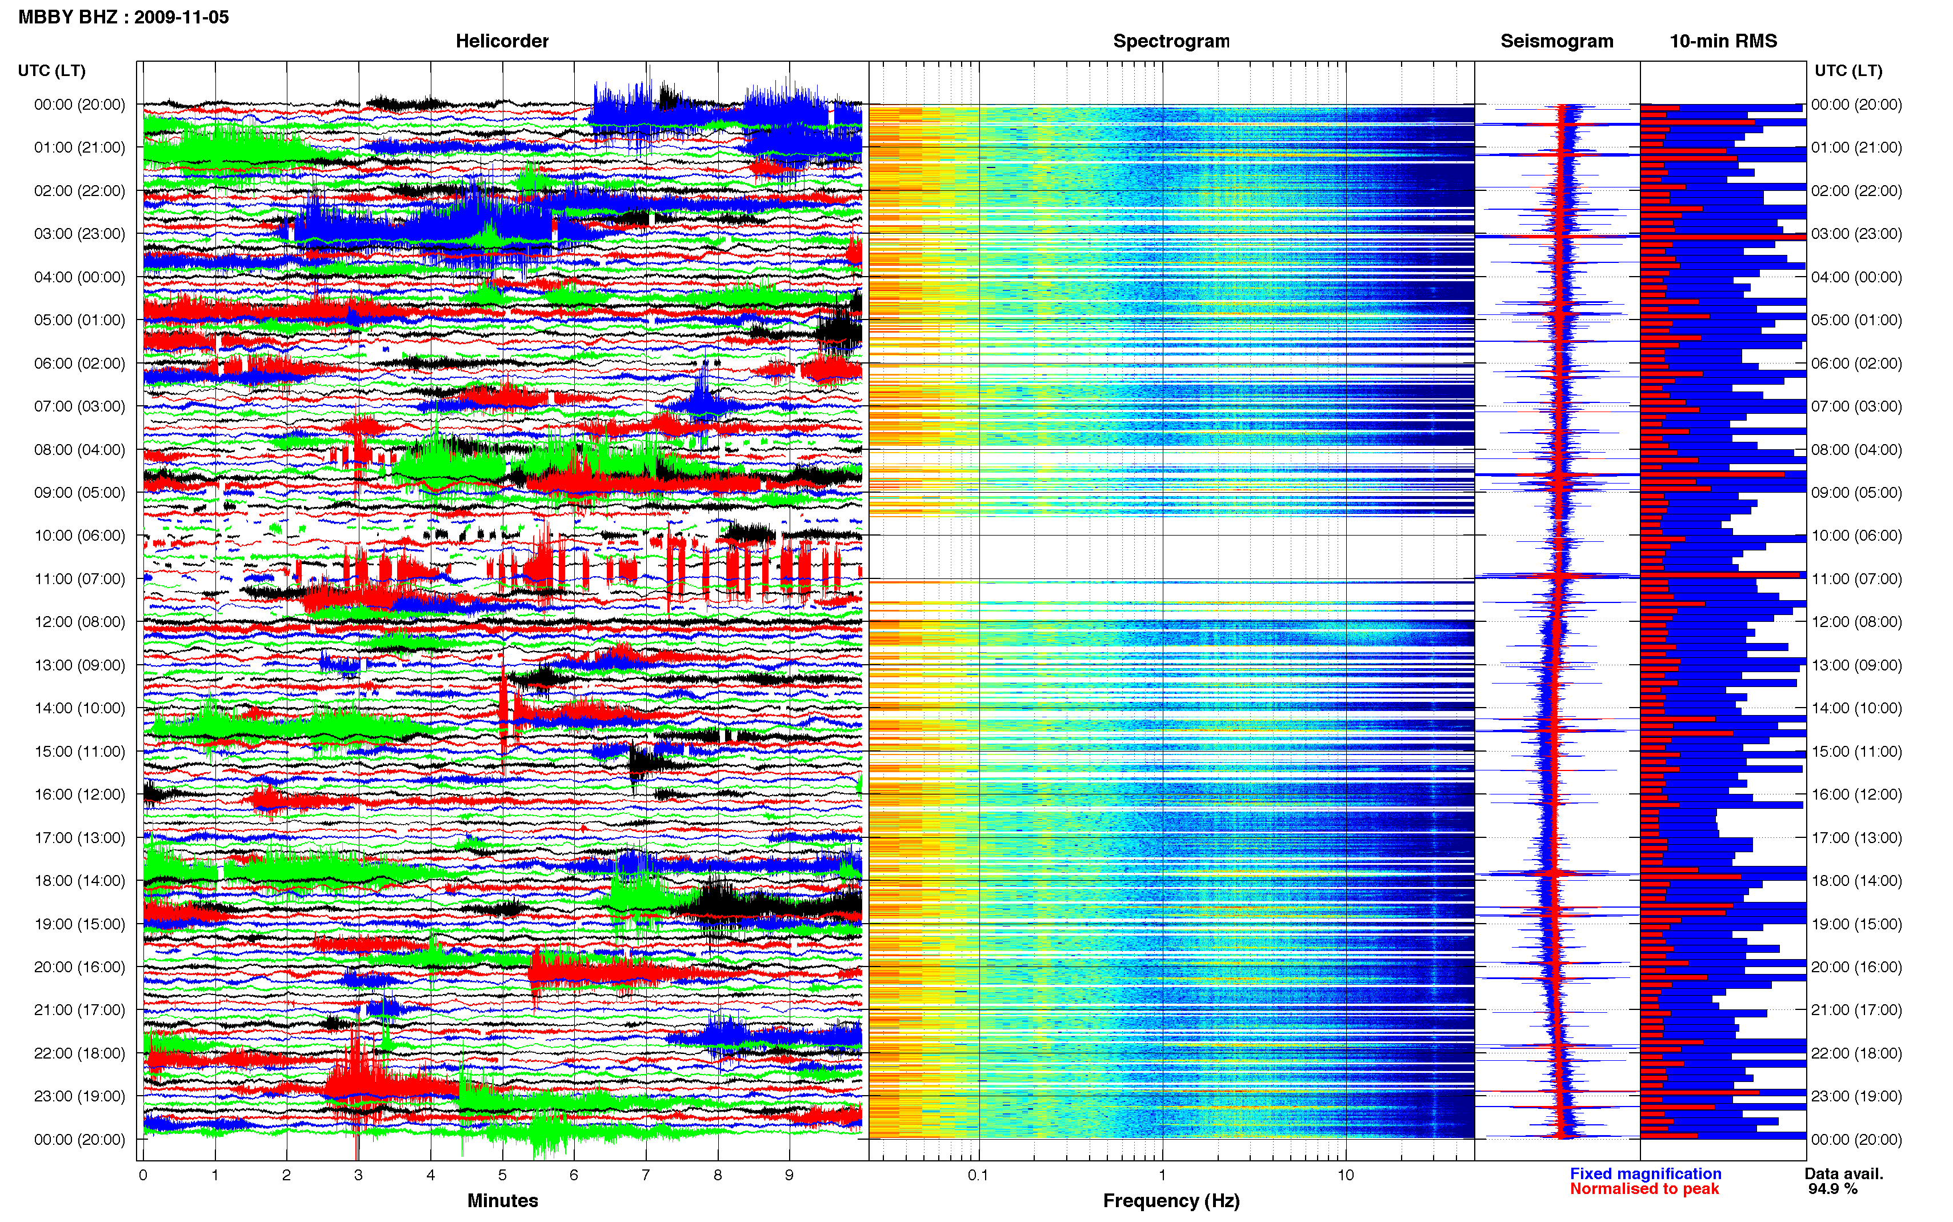Click the 'Normalised to peak' legend text
The height and width of the screenshot is (1222, 1953).
(1644, 1189)
